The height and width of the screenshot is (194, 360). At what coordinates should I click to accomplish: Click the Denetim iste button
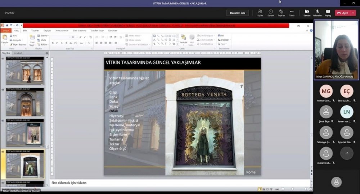(237, 13)
